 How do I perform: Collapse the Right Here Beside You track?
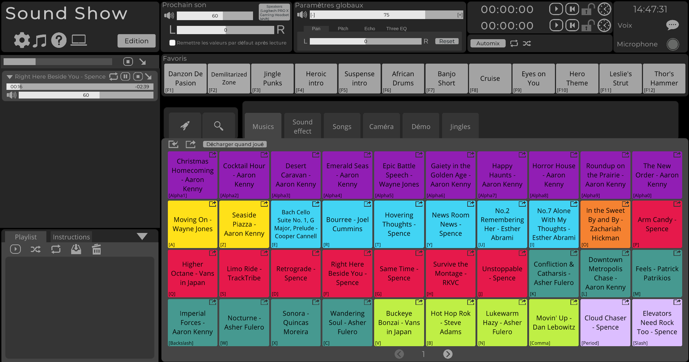click(x=10, y=77)
